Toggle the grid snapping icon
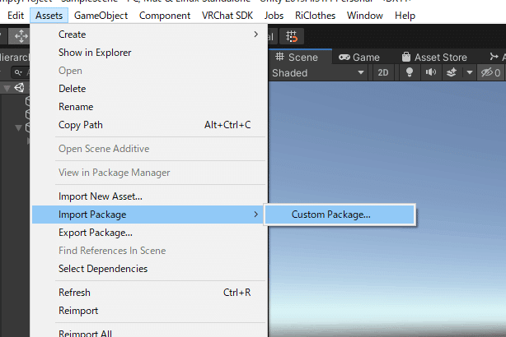506x337 pixels. click(x=292, y=36)
